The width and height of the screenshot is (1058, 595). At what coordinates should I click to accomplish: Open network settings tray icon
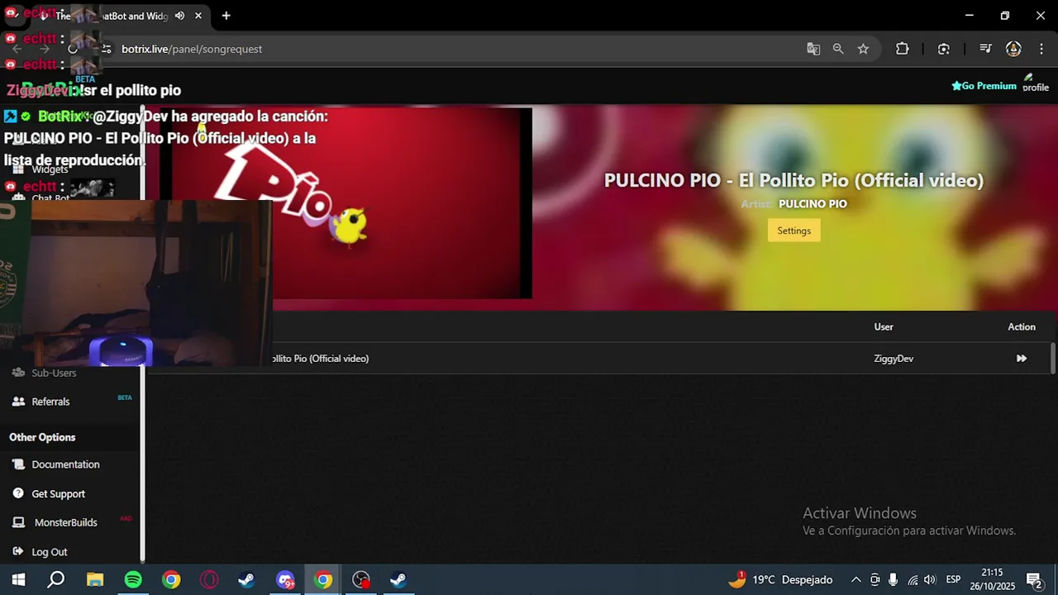coord(913,580)
